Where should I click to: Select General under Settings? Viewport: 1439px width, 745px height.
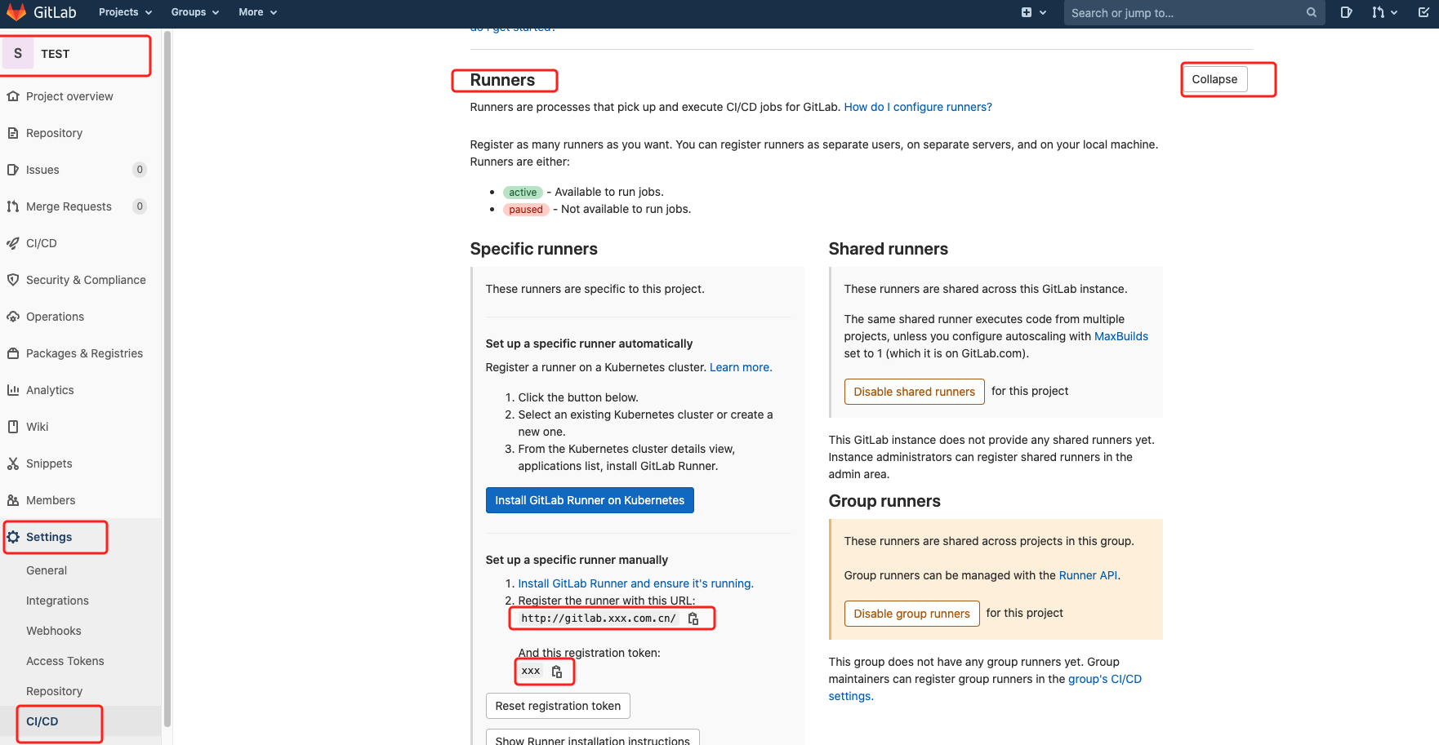tap(47, 570)
